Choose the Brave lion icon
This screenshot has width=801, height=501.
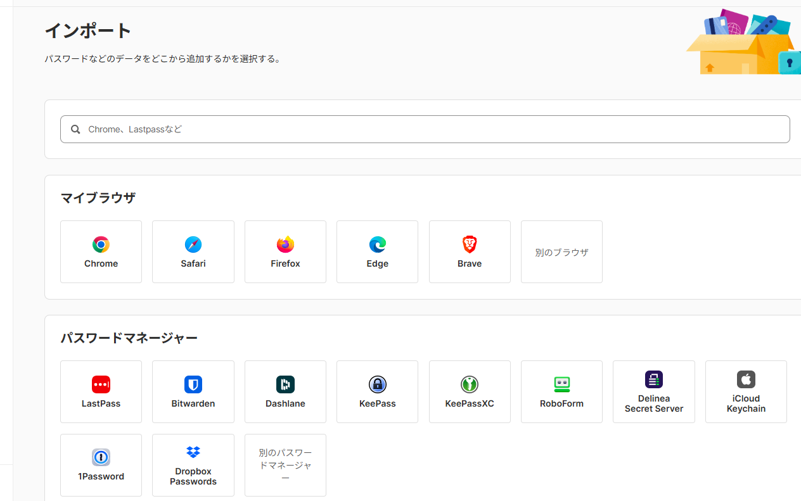(470, 244)
